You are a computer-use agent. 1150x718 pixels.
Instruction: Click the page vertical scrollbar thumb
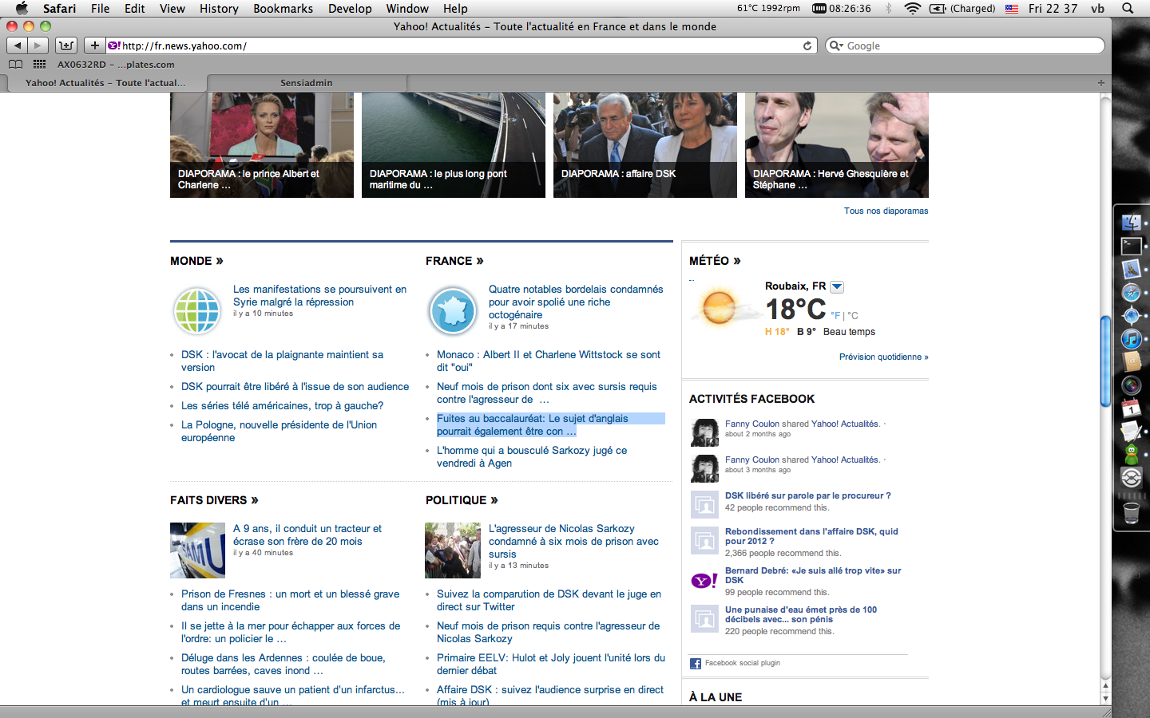click(x=1105, y=361)
